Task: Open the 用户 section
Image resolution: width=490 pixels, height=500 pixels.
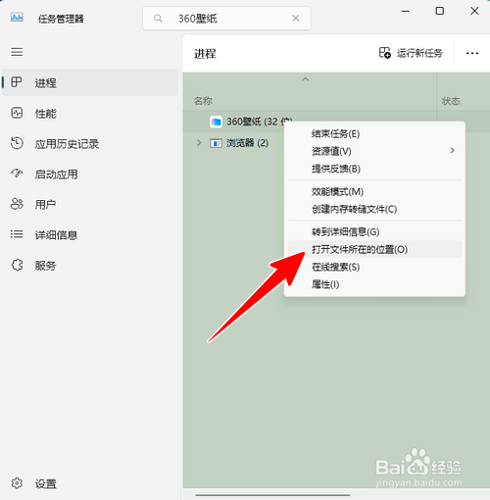Action: coord(90,204)
